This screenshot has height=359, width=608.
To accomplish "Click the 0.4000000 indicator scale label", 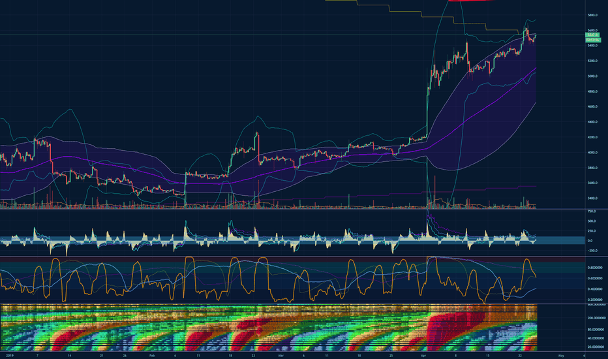I will point(595,289).
